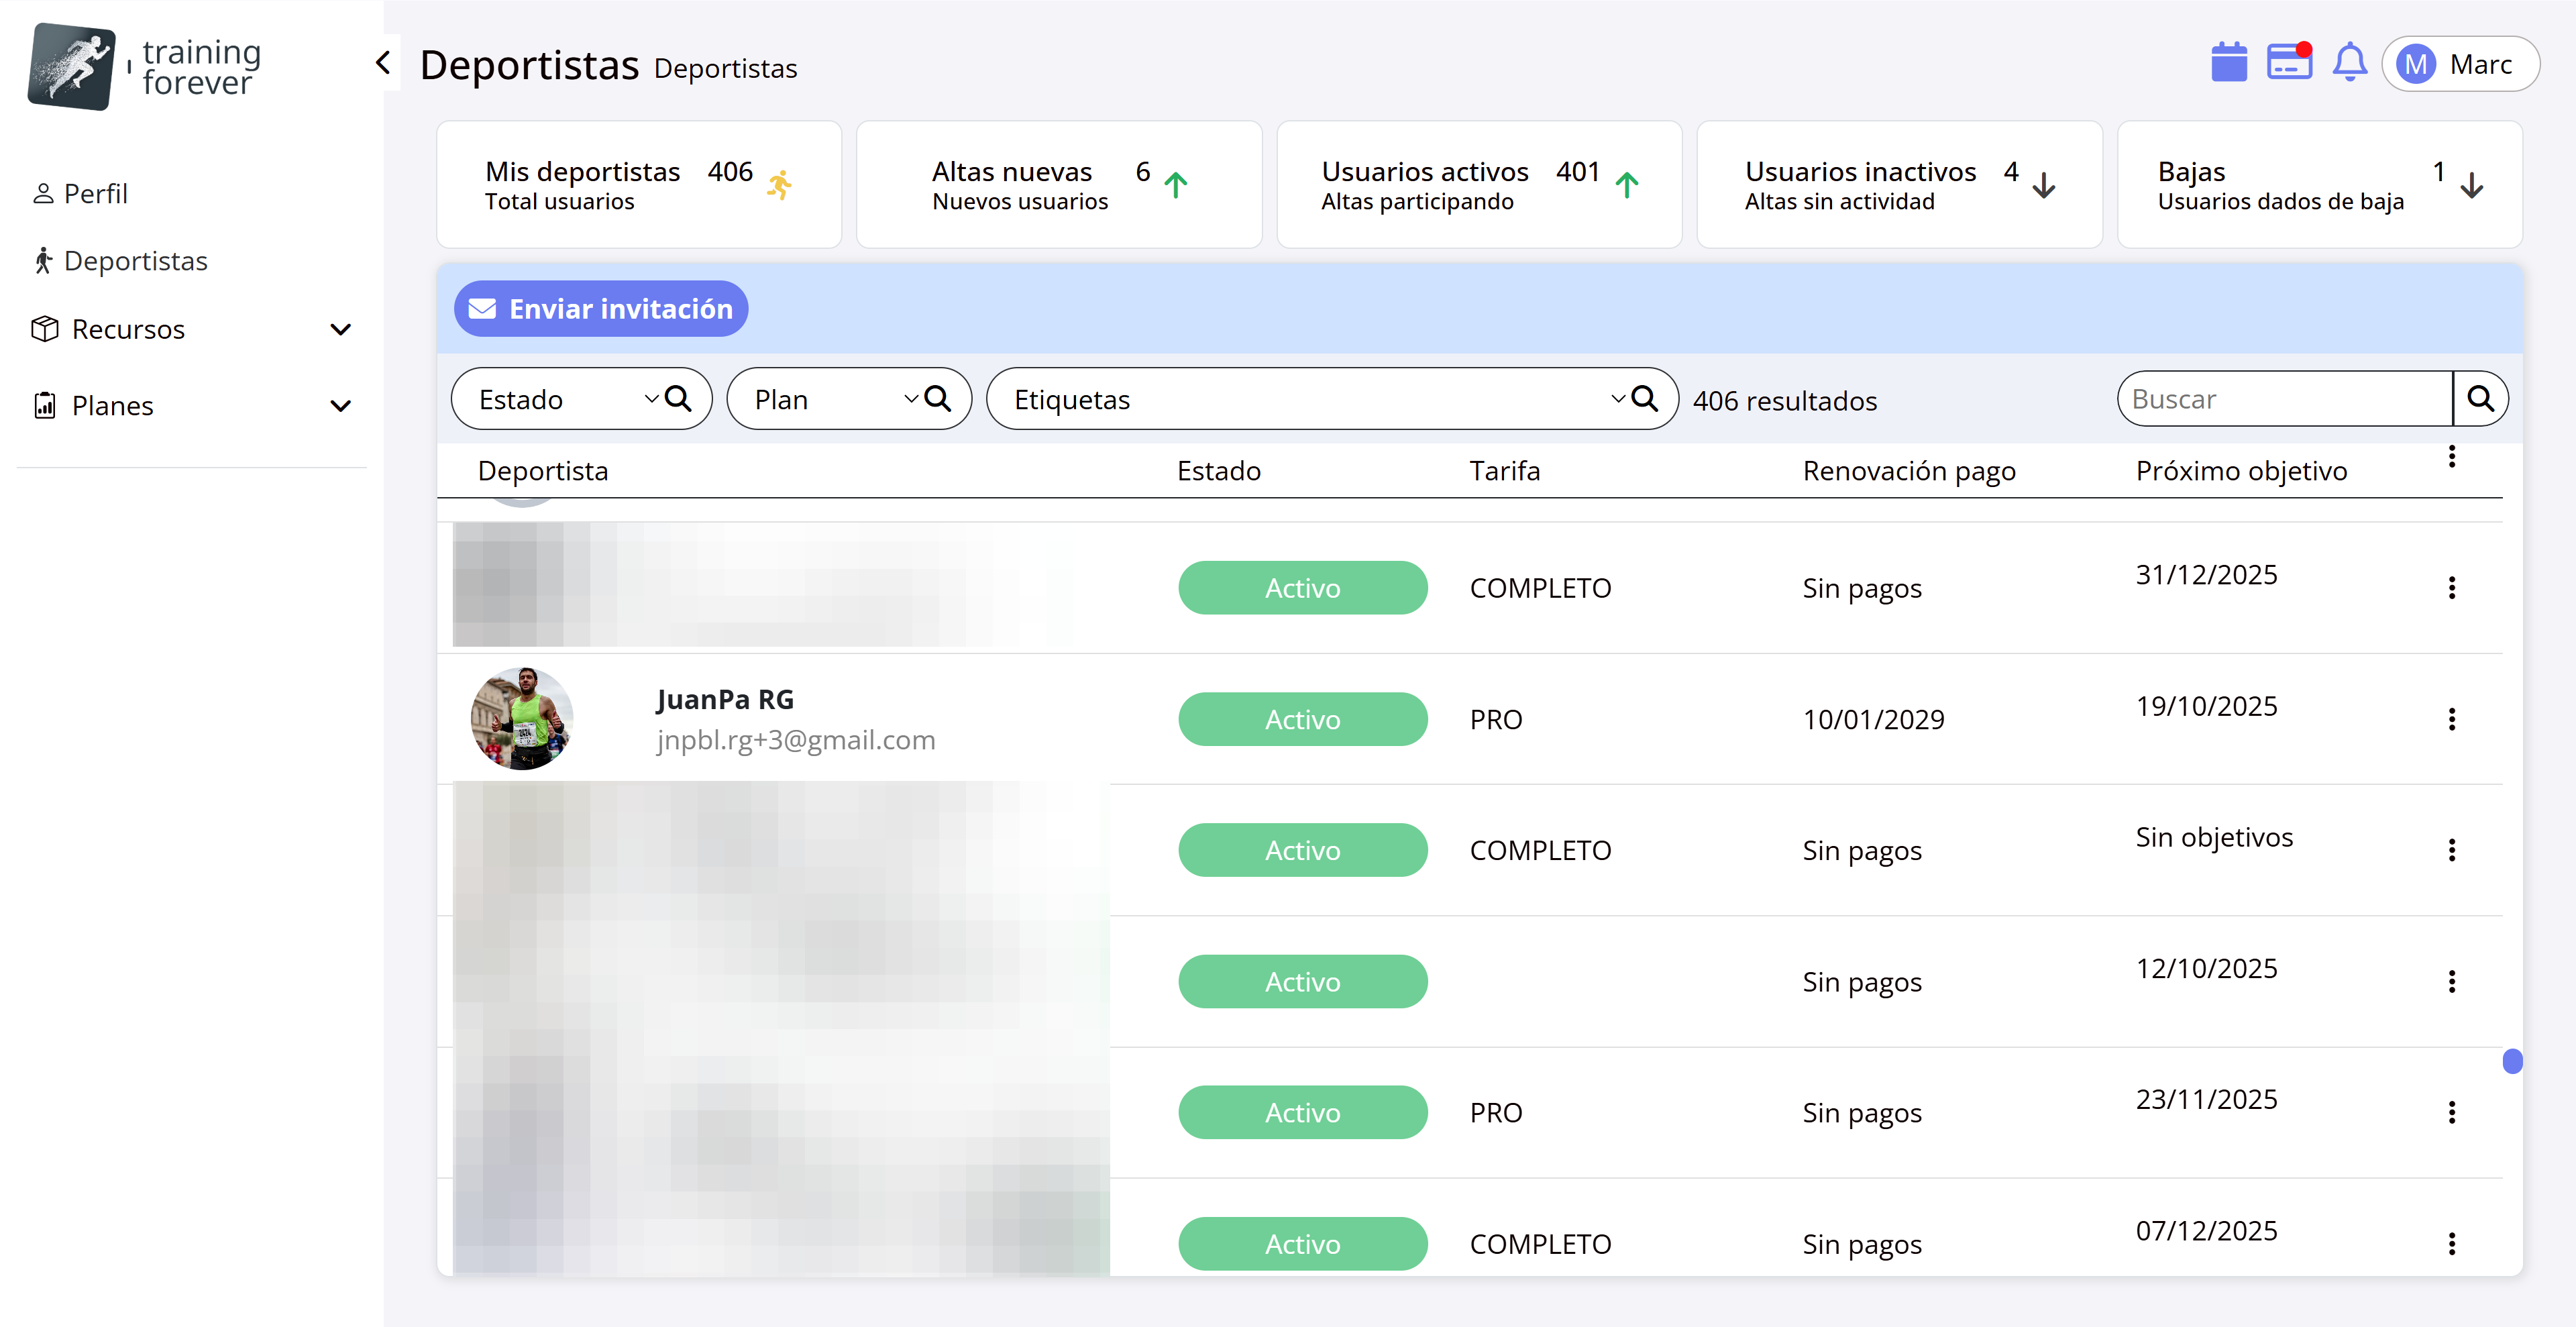Open the Marc user account button

coord(2460,64)
